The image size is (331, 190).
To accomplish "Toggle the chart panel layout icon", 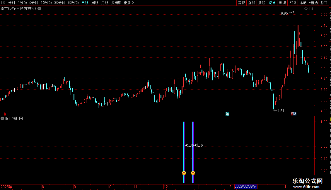I will pos(311,9).
